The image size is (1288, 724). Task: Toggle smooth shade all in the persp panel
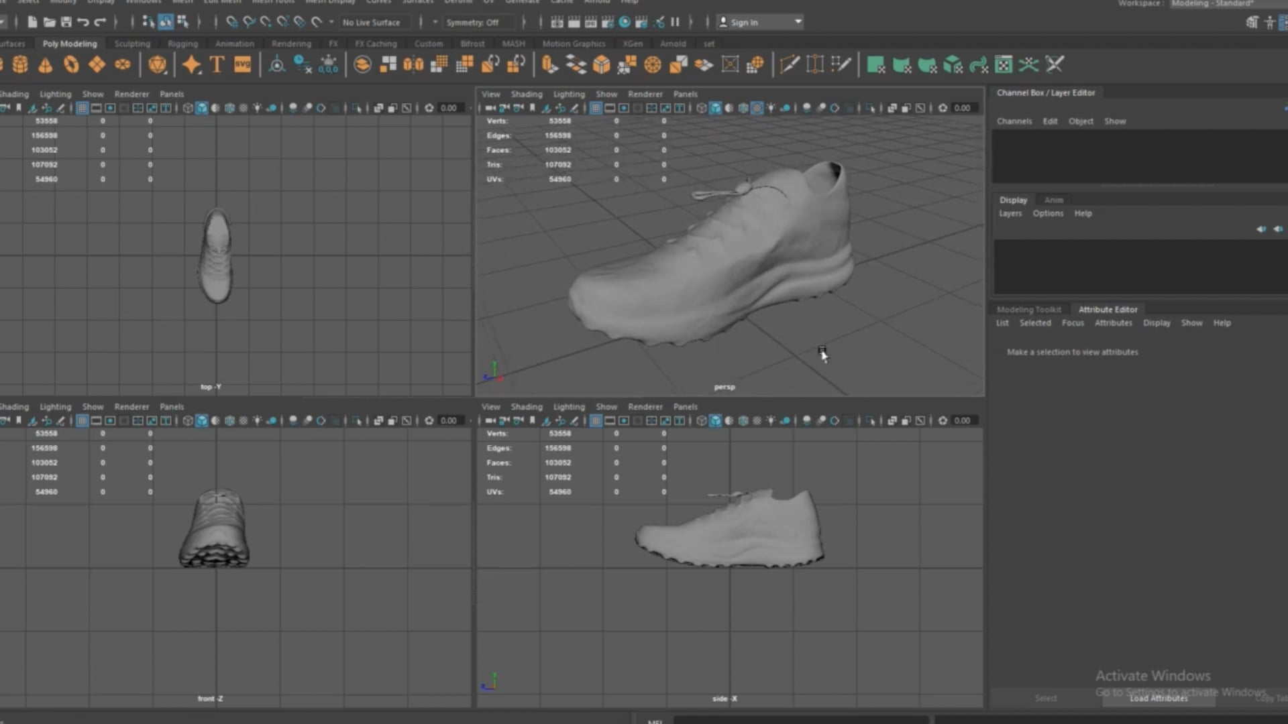click(715, 108)
